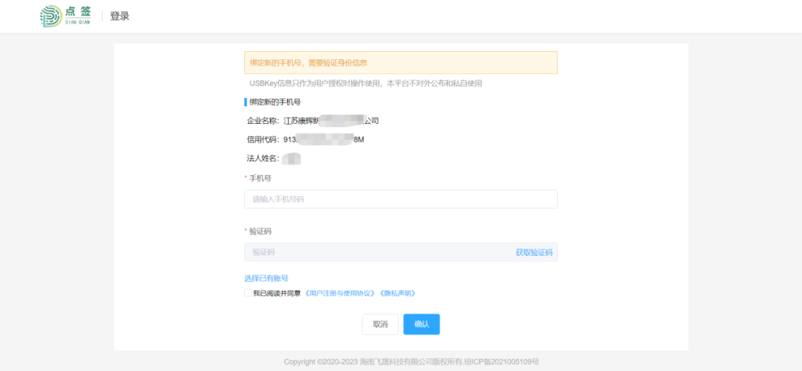Open the 《用户注册与使用协议》 link

(340, 294)
